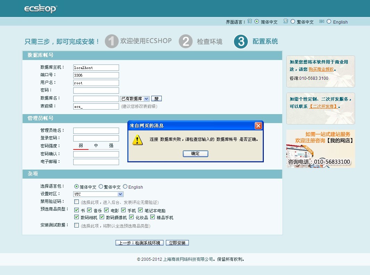Click the 强 password strength indicator
This screenshot has width=370, height=275.
click(111, 146)
